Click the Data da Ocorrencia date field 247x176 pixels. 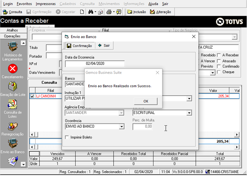pos(95,64)
